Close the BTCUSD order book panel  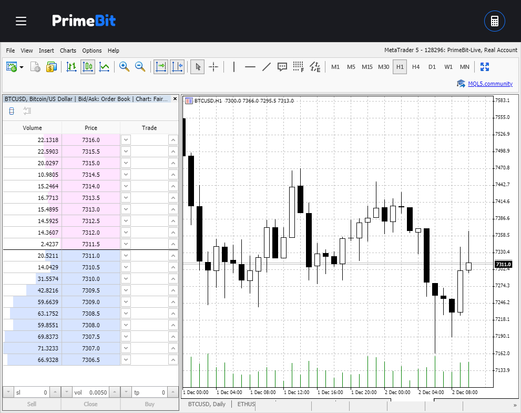(175, 99)
